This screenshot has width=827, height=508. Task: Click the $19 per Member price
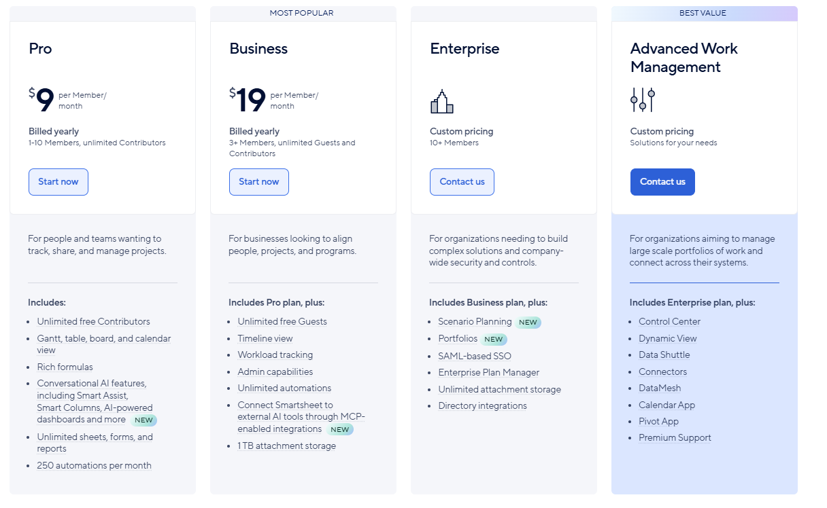pos(273,100)
